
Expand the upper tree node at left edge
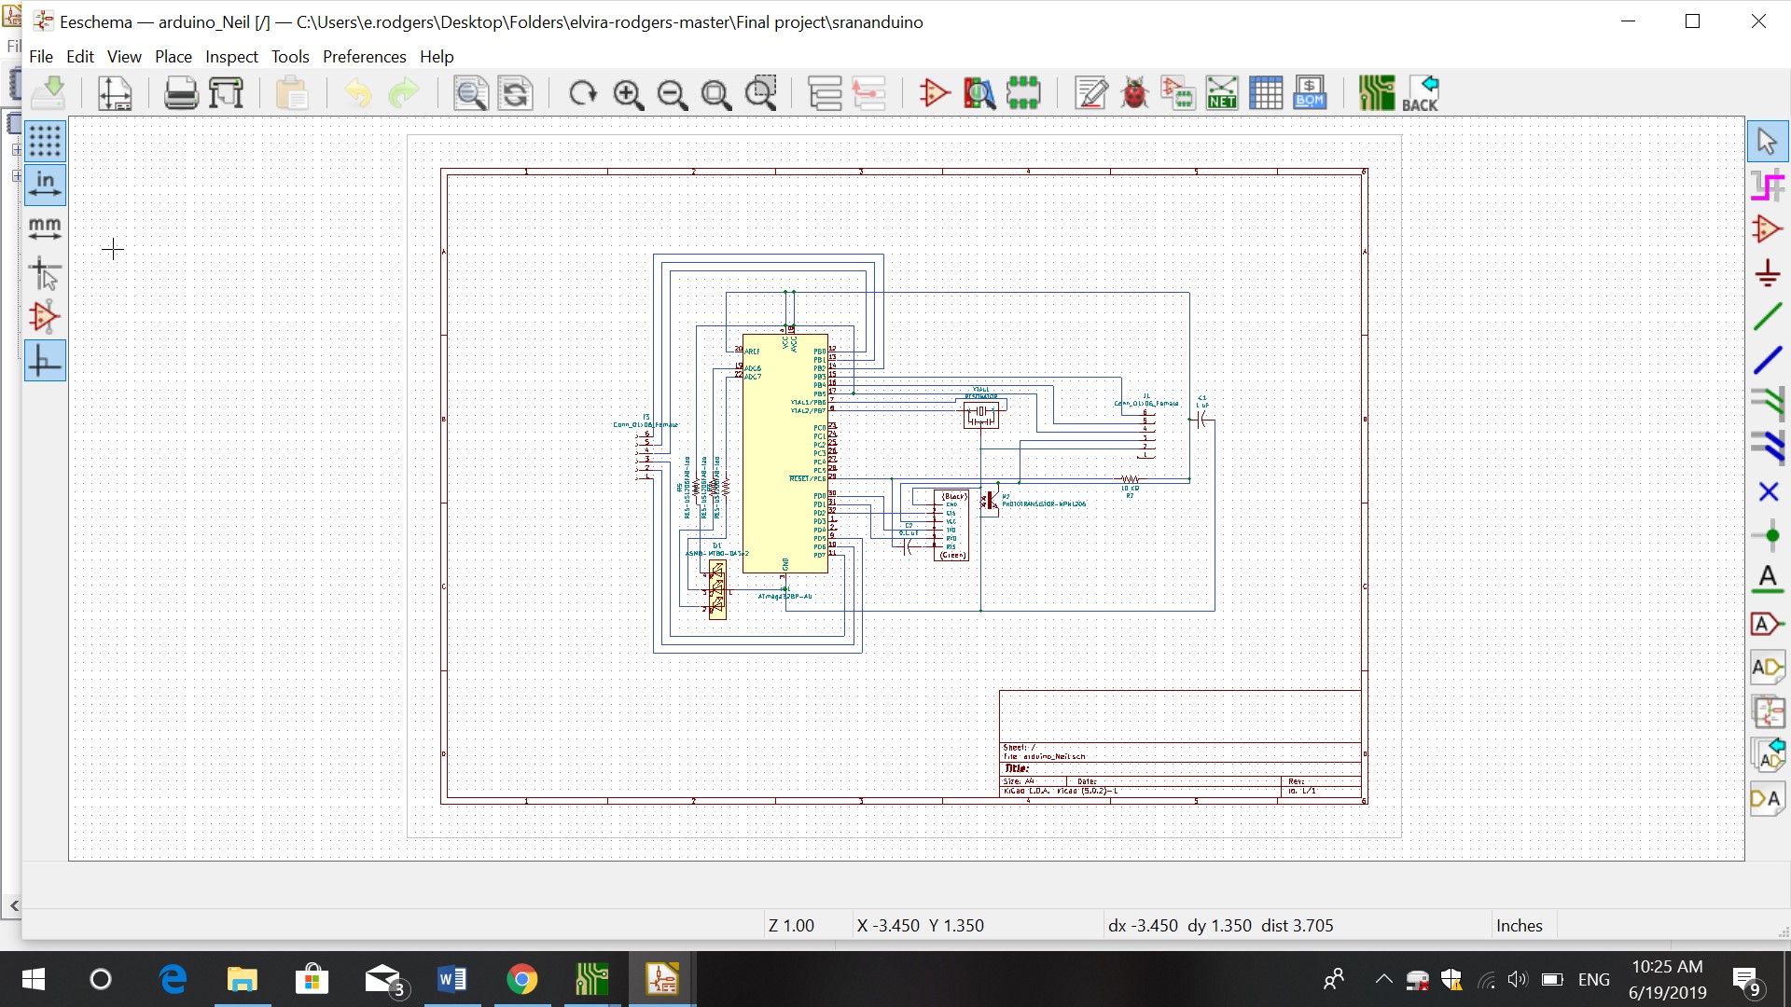pyautogui.click(x=16, y=149)
